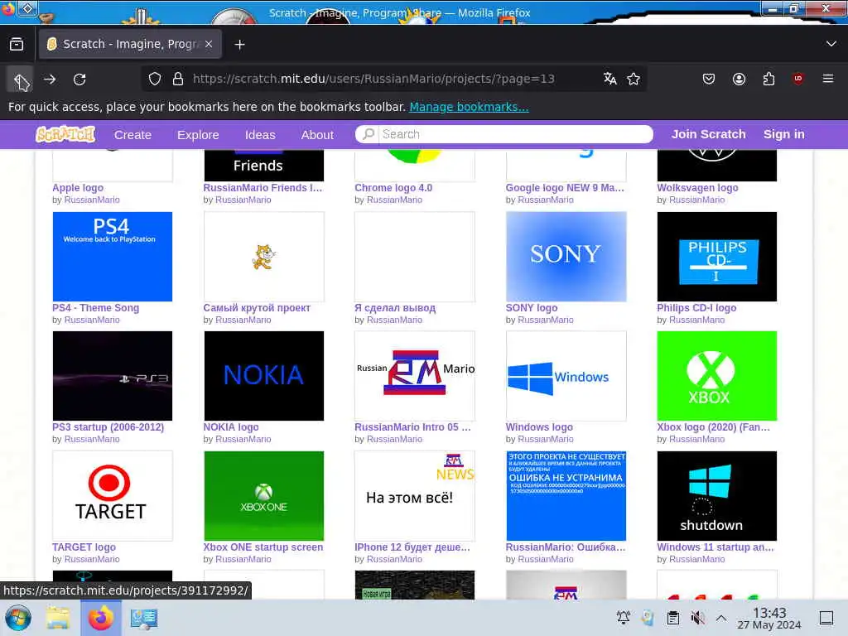Image resolution: width=848 pixels, height=636 pixels.
Task: Click the RussianMario Friends title link
Action: tap(263, 188)
